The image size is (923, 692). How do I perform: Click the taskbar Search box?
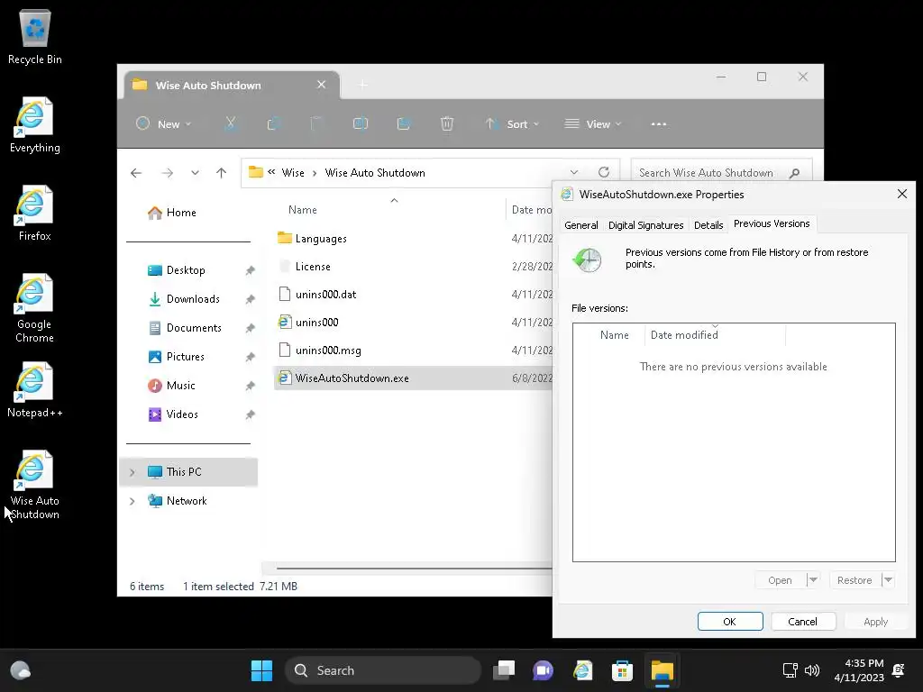(382, 670)
